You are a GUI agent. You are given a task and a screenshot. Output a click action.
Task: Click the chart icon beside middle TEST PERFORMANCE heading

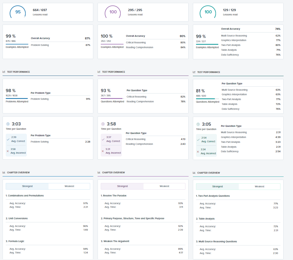[x=99, y=72]
